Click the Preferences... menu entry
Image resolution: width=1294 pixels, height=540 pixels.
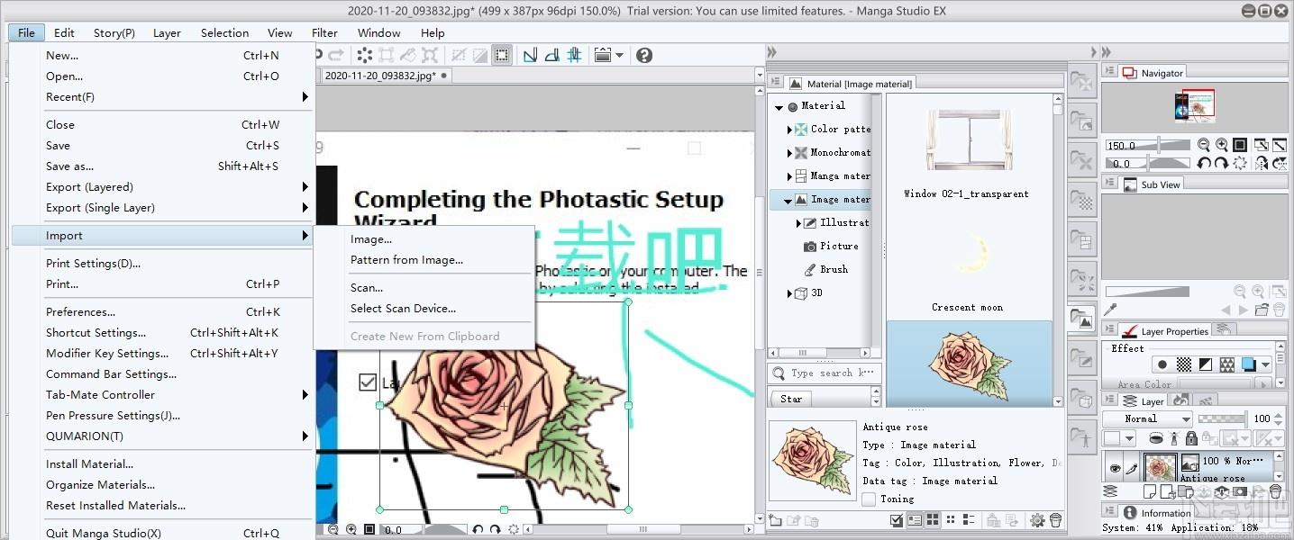pyautogui.click(x=81, y=312)
